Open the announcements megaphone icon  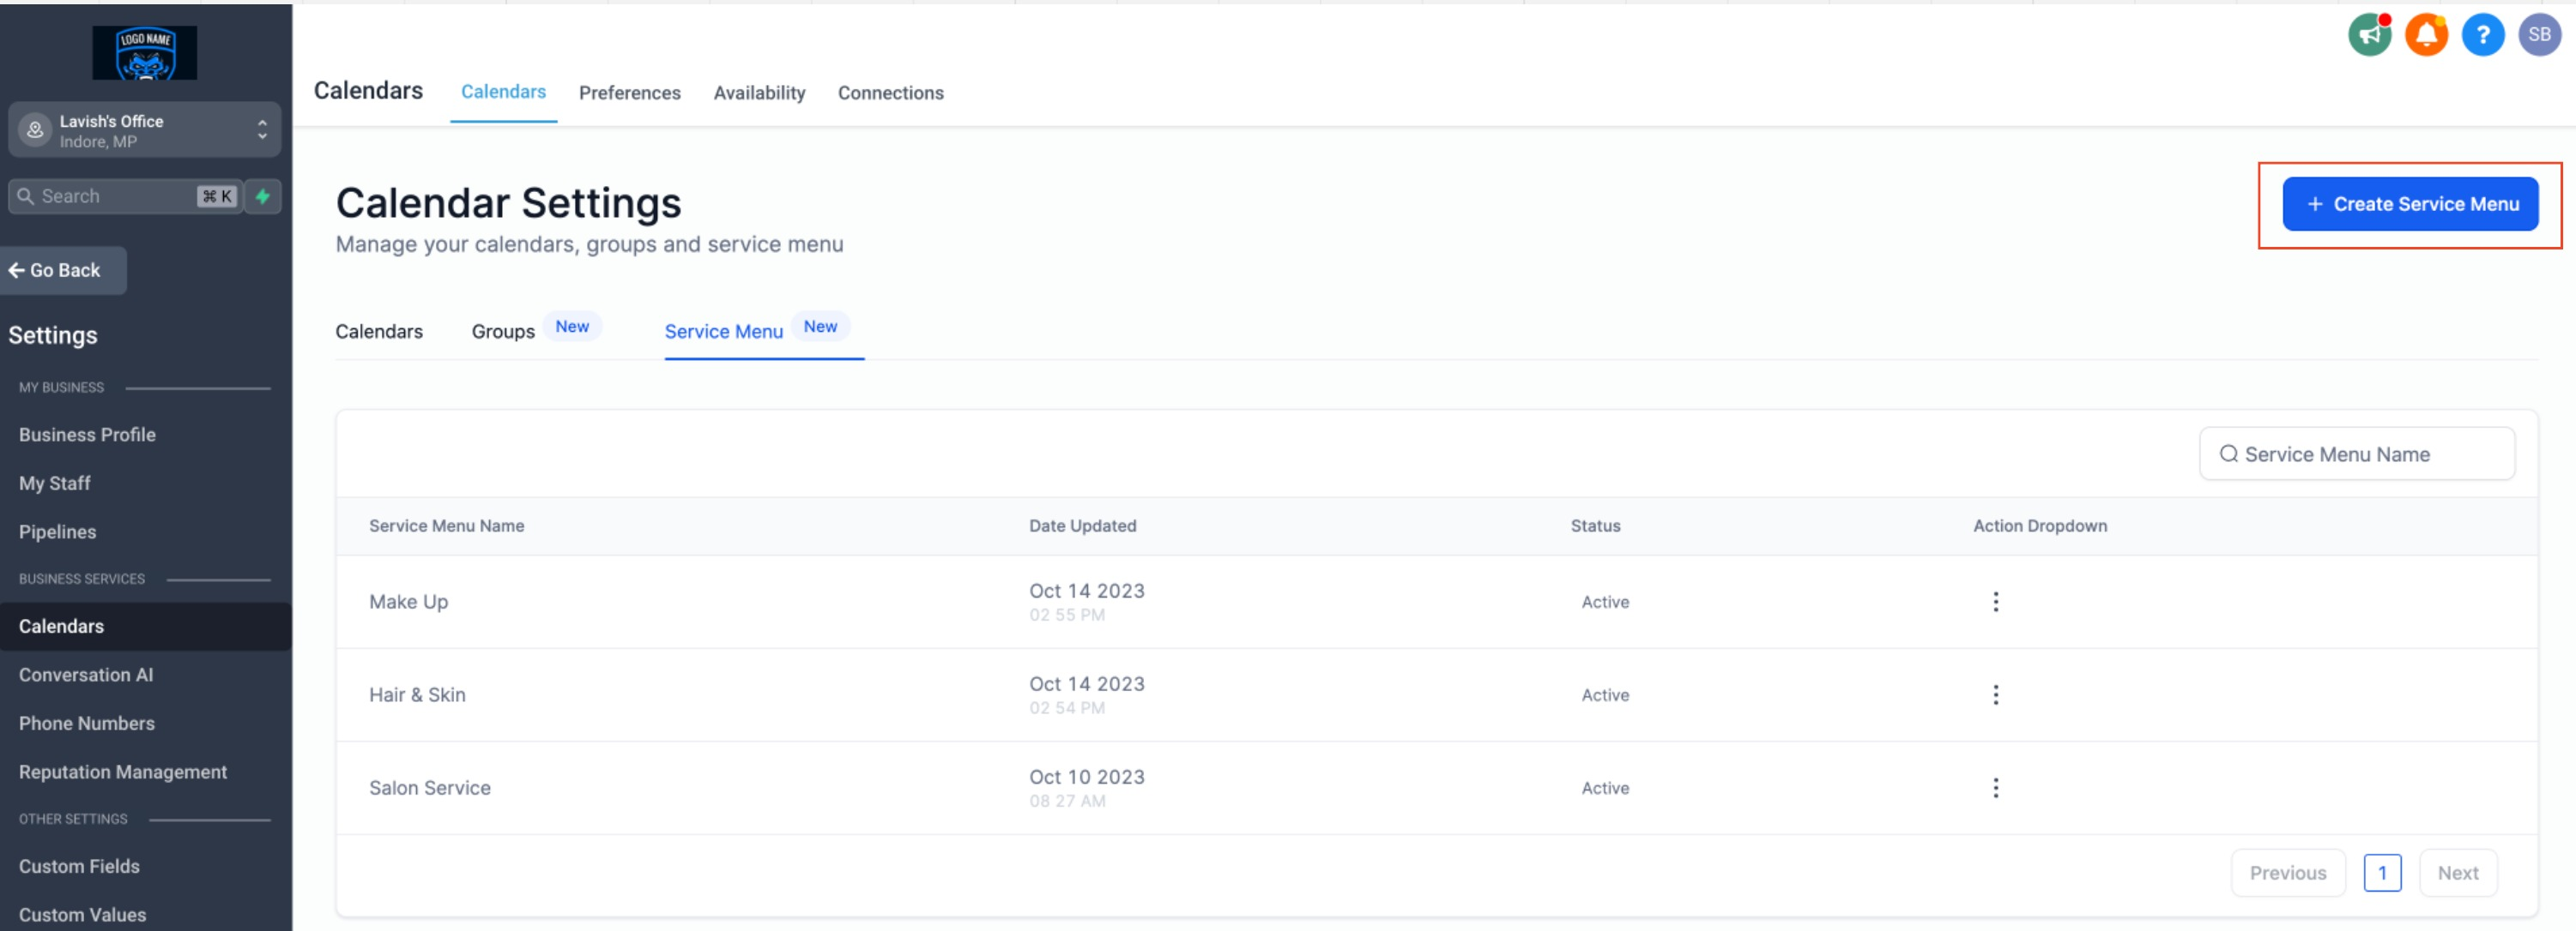pyautogui.click(x=2368, y=35)
